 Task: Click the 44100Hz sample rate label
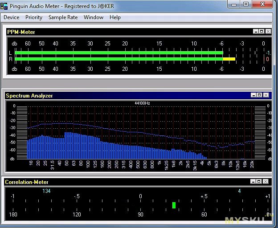[x=142, y=103]
